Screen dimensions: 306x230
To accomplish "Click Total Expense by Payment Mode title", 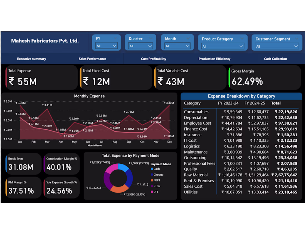I will pos(130,156).
